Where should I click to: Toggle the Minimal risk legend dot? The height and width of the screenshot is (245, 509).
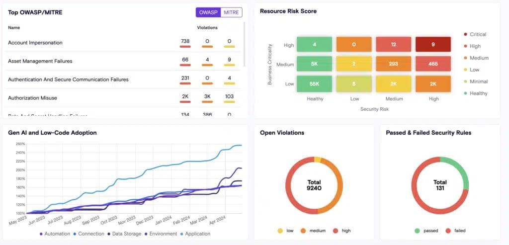465,82
